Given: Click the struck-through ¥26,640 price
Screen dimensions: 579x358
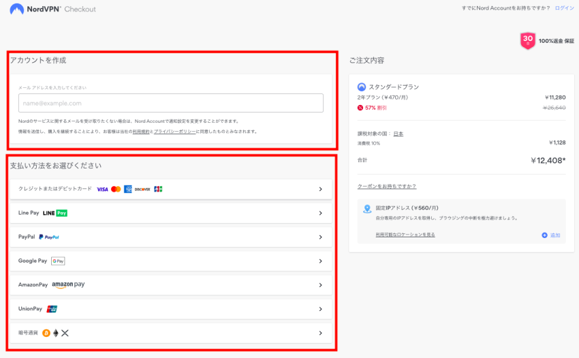Looking at the screenshot, I should point(554,108).
